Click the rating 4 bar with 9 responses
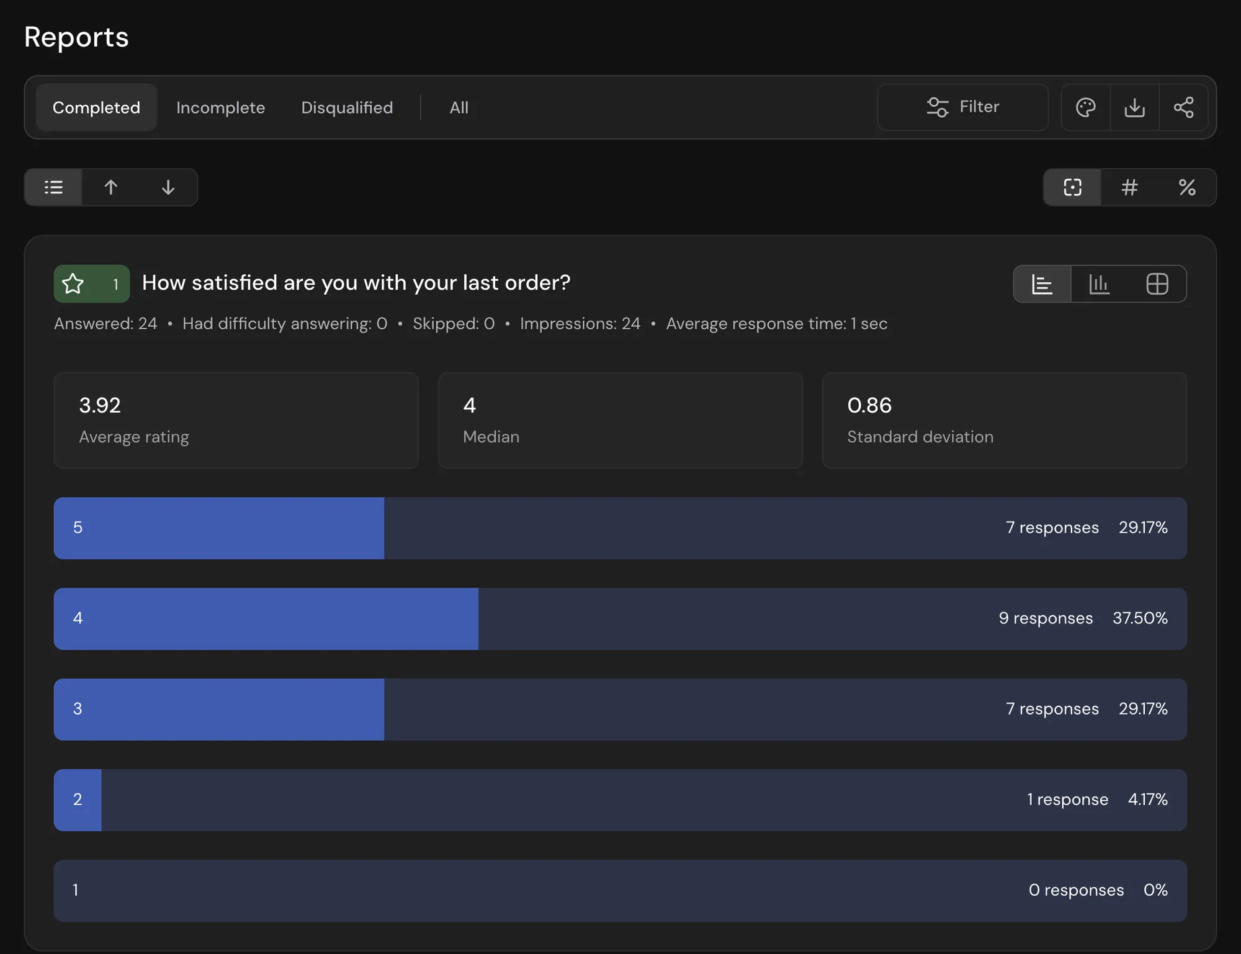This screenshot has width=1241, height=954. pyautogui.click(x=620, y=619)
